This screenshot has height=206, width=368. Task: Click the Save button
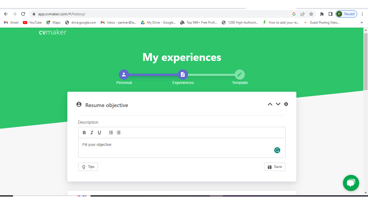tap(275, 167)
